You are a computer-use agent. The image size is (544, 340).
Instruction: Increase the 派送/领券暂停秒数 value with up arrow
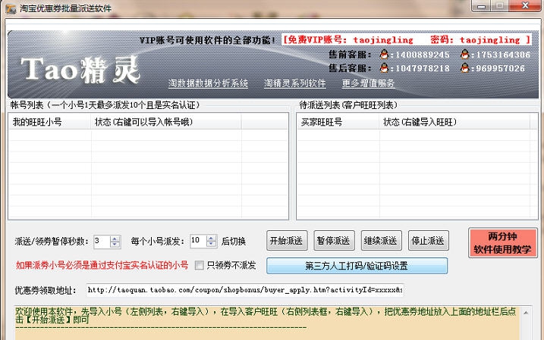(115, 239)
